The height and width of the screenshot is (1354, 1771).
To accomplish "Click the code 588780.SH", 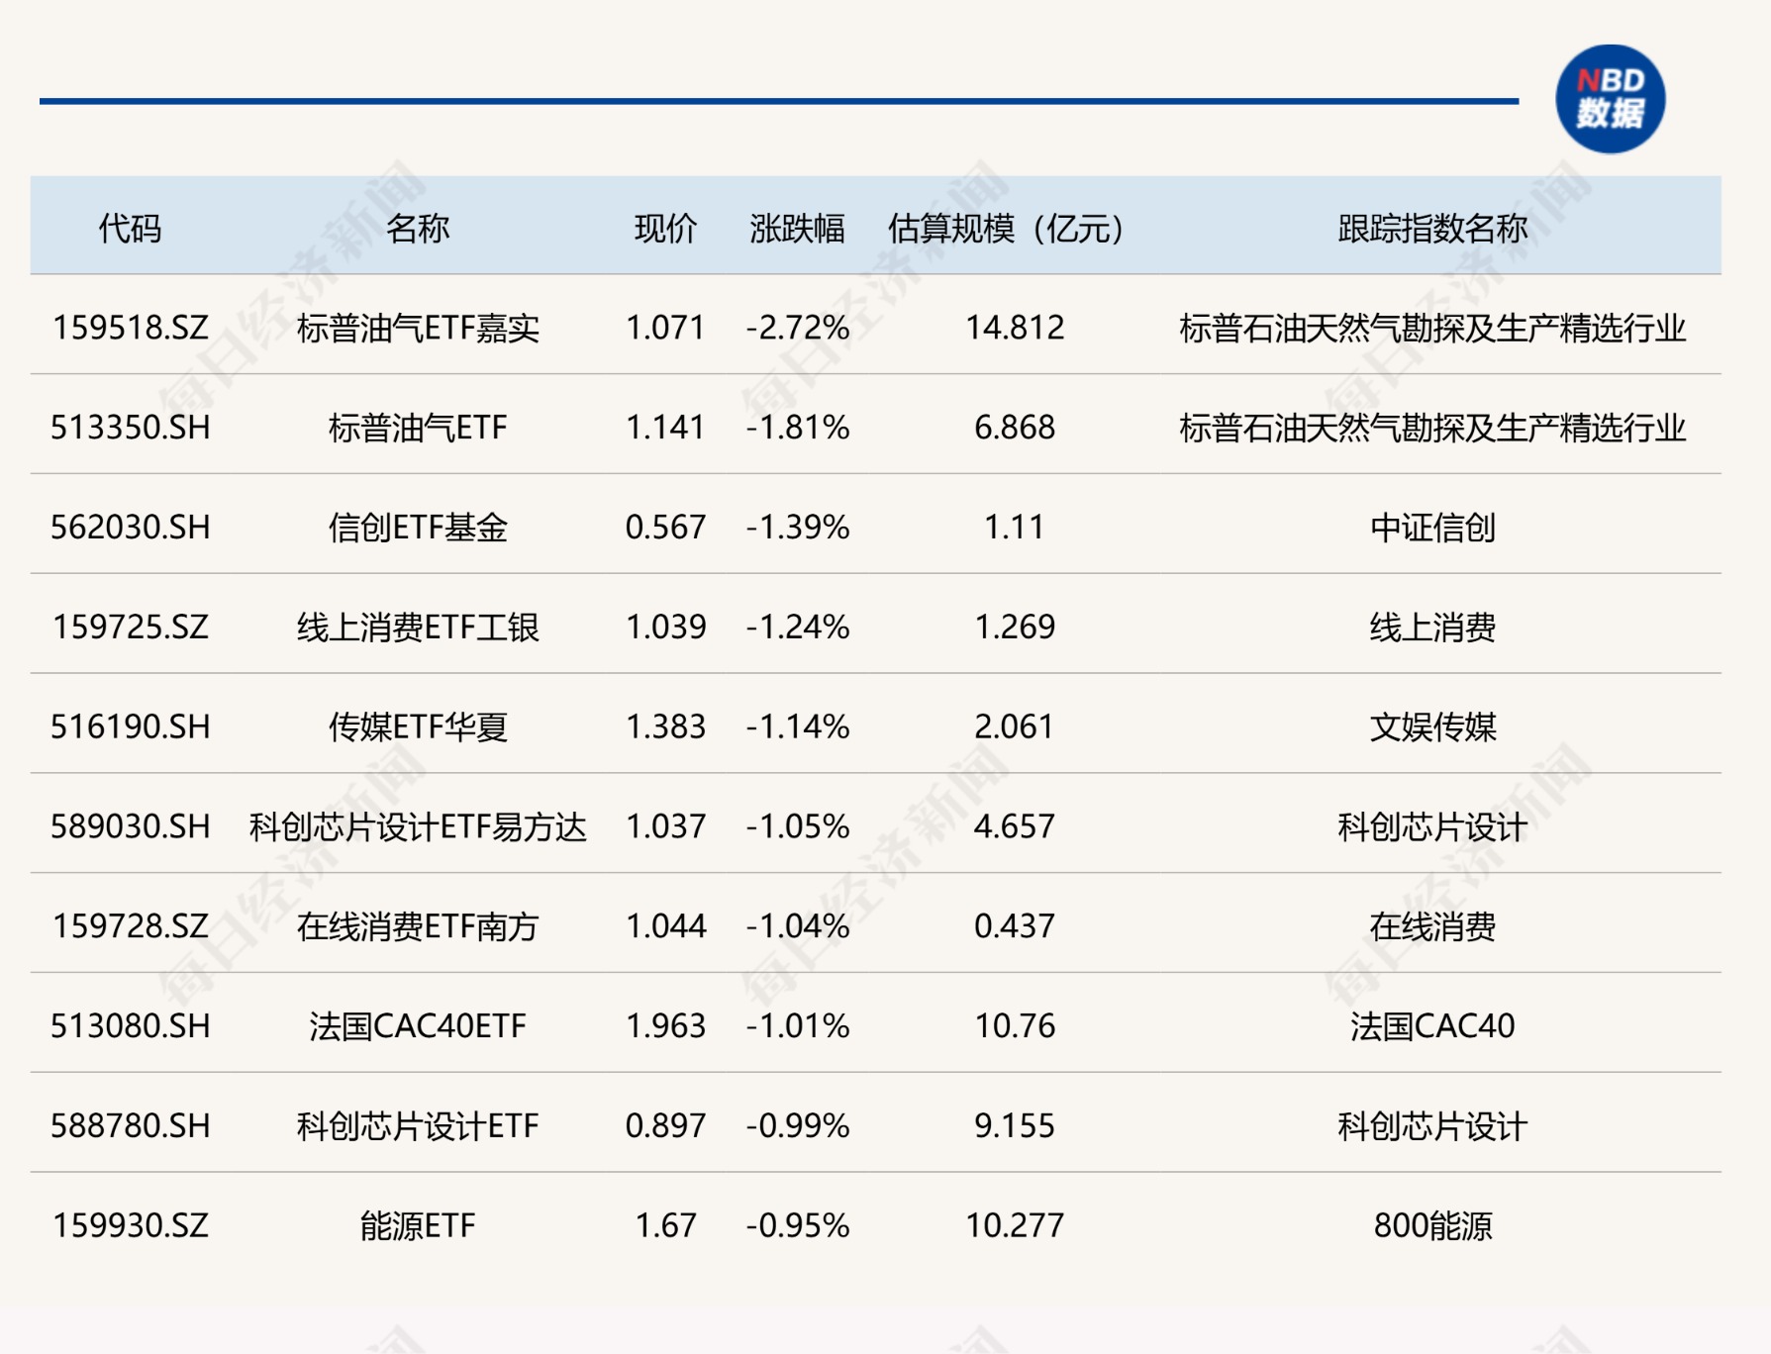I will (x=131, y=1126).
